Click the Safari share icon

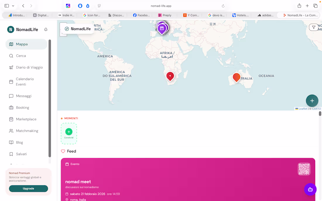[299, 6]
